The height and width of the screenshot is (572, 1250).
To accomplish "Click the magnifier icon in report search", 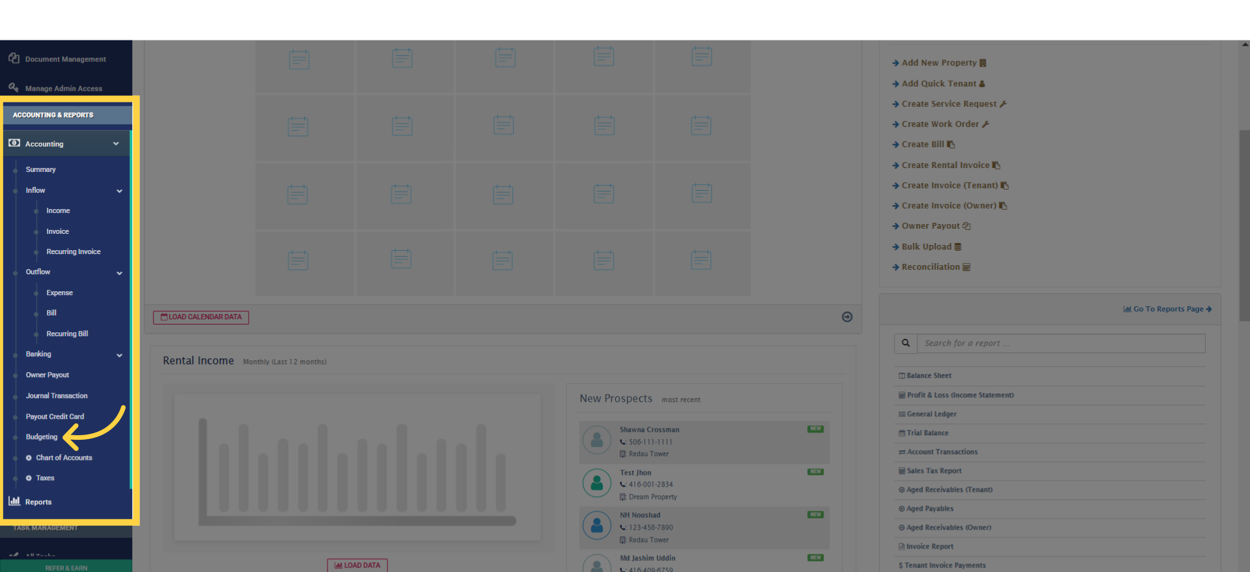I will tap(906, 343).
